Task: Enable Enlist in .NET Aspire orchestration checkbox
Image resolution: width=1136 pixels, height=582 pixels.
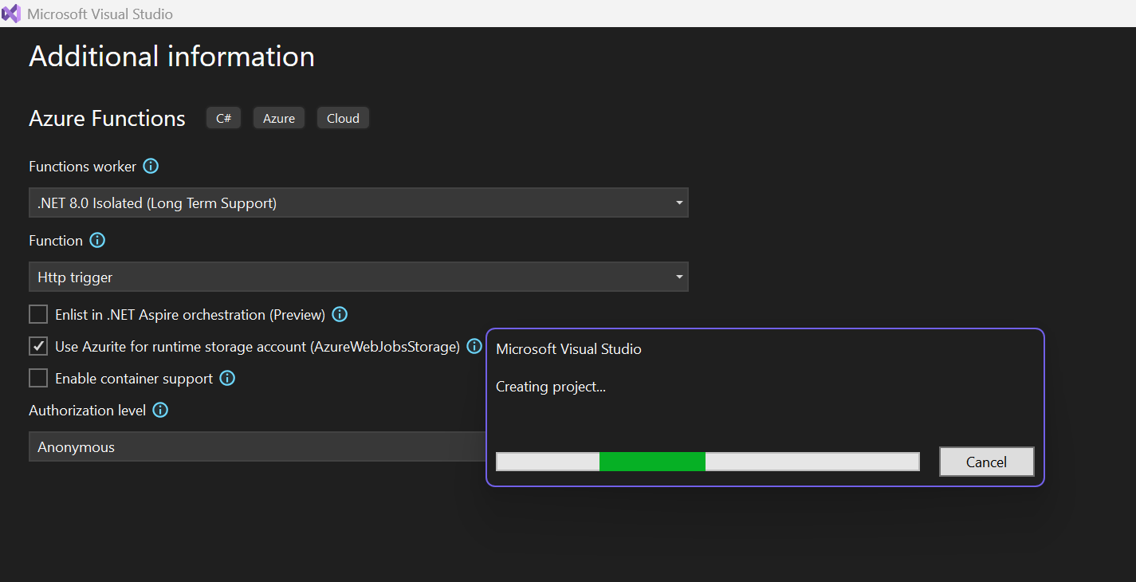Action: click(38, 314)
